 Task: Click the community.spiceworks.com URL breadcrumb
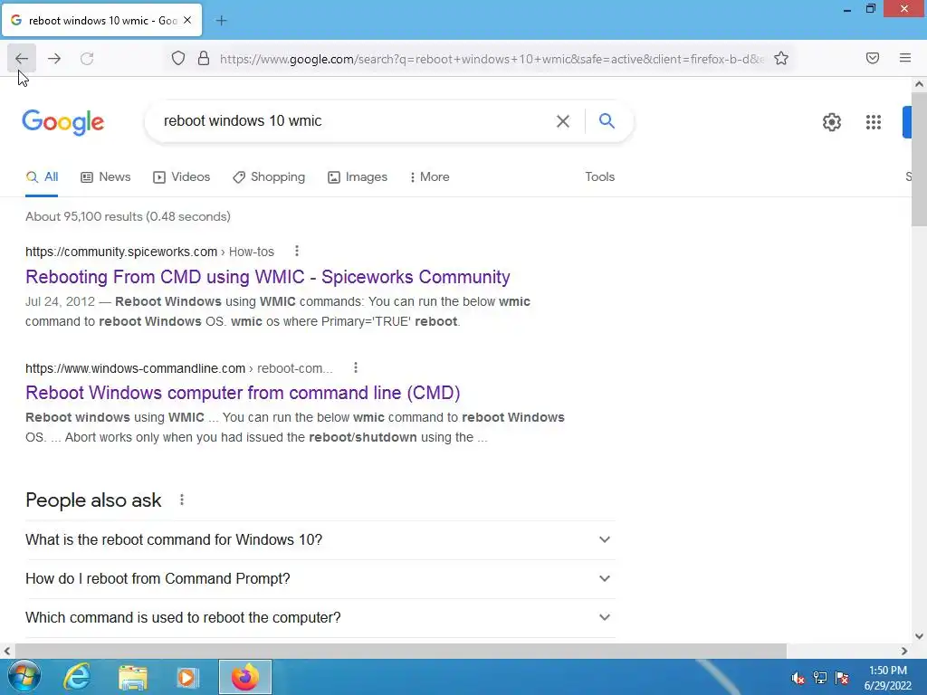click(149, 252)
